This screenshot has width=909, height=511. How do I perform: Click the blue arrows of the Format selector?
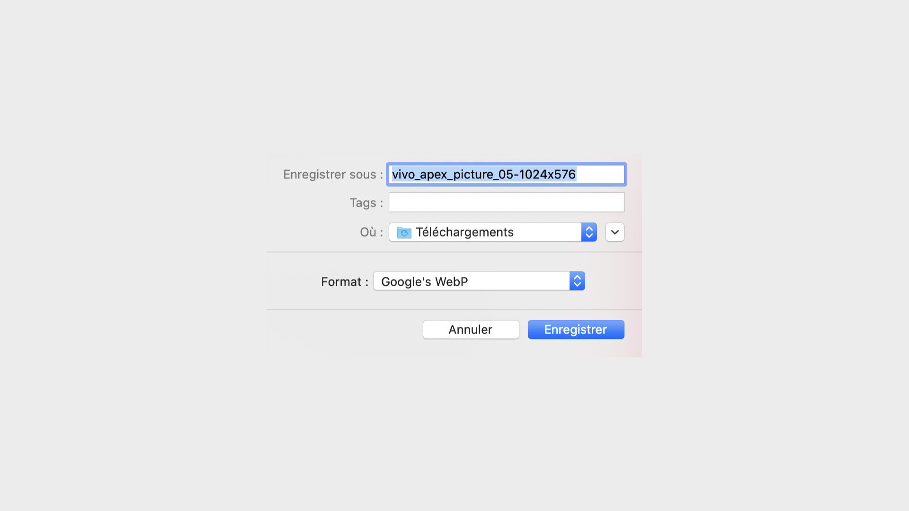577,281
